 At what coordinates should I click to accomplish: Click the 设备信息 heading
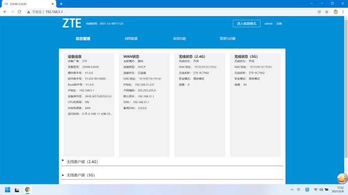pos(75,57)
